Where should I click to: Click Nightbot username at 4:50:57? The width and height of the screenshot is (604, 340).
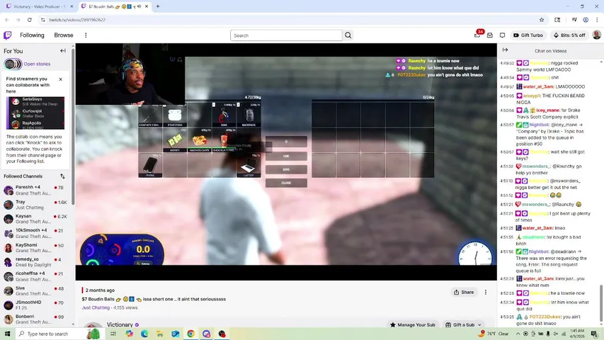(x=538, y=125)
